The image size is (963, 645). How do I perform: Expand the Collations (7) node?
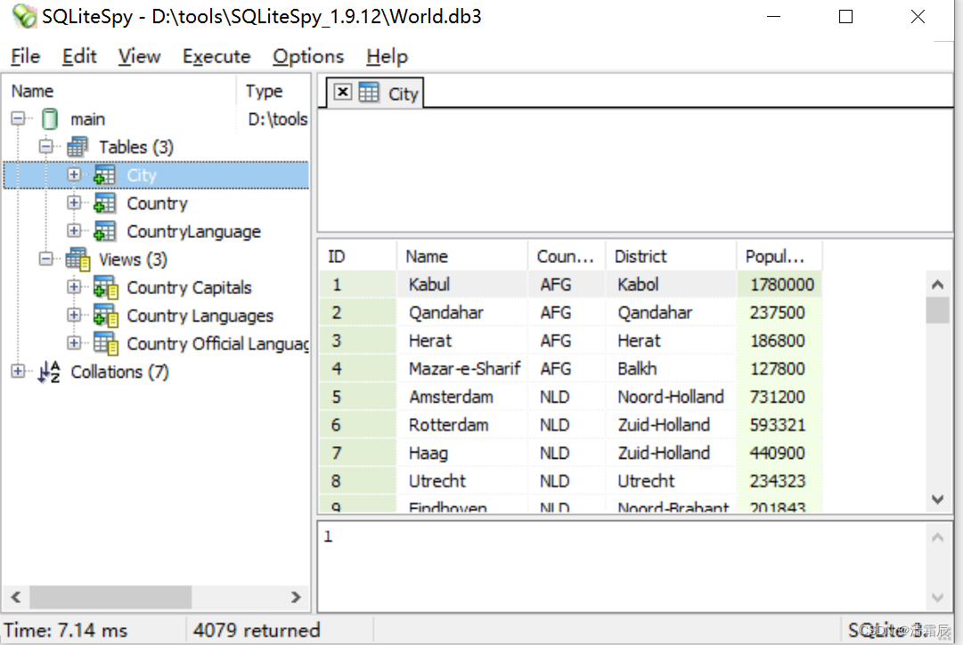click(18, 371)
